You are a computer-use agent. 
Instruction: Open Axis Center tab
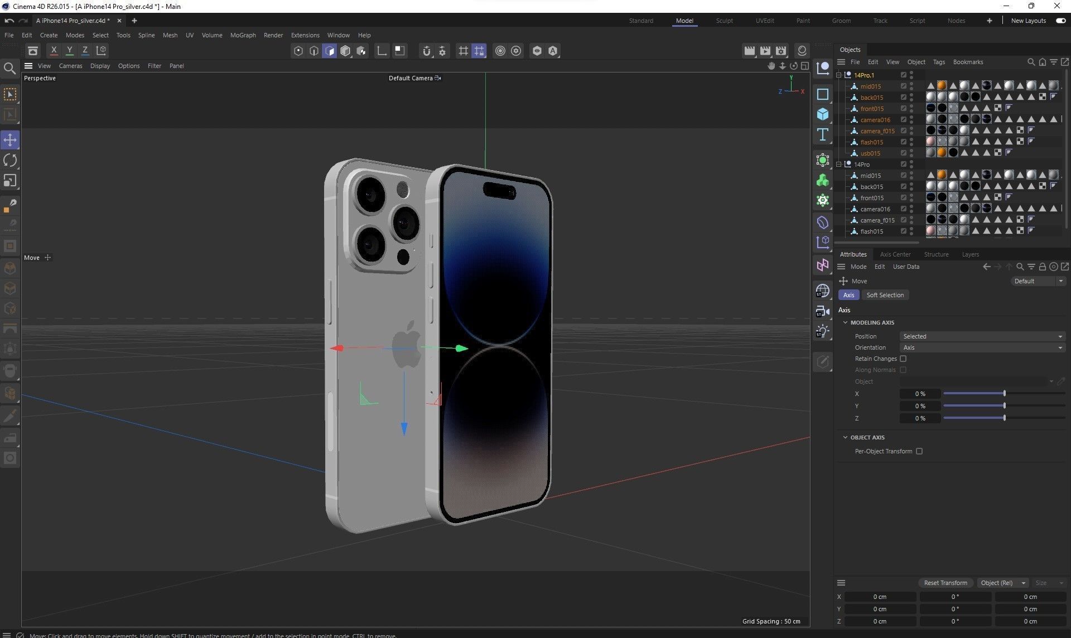click(x=895, y=254)
